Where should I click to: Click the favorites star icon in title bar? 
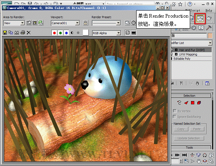(x=180, y=4)
